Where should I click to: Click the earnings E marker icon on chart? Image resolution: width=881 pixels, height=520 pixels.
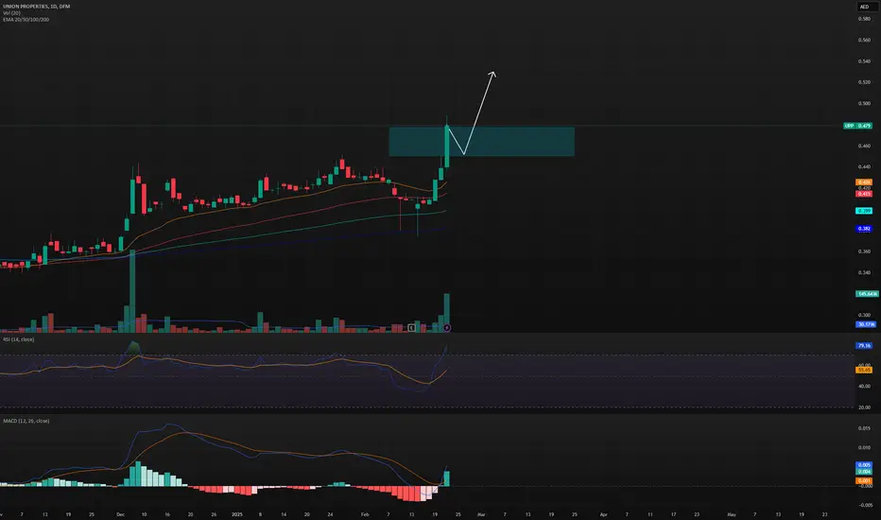tap(412, 328)
